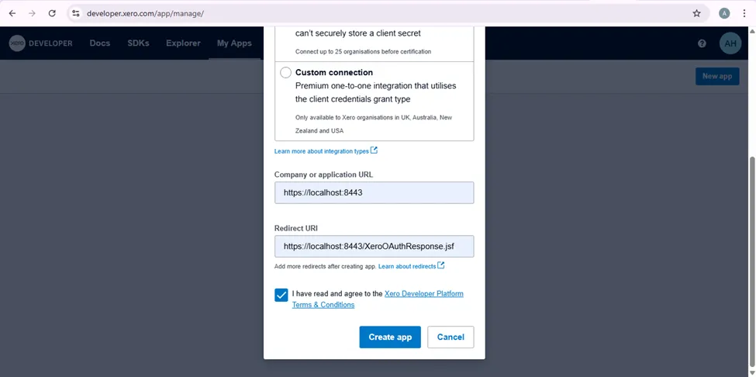Open the AH user account avatar
756x377 pixels.
[730, 43]
